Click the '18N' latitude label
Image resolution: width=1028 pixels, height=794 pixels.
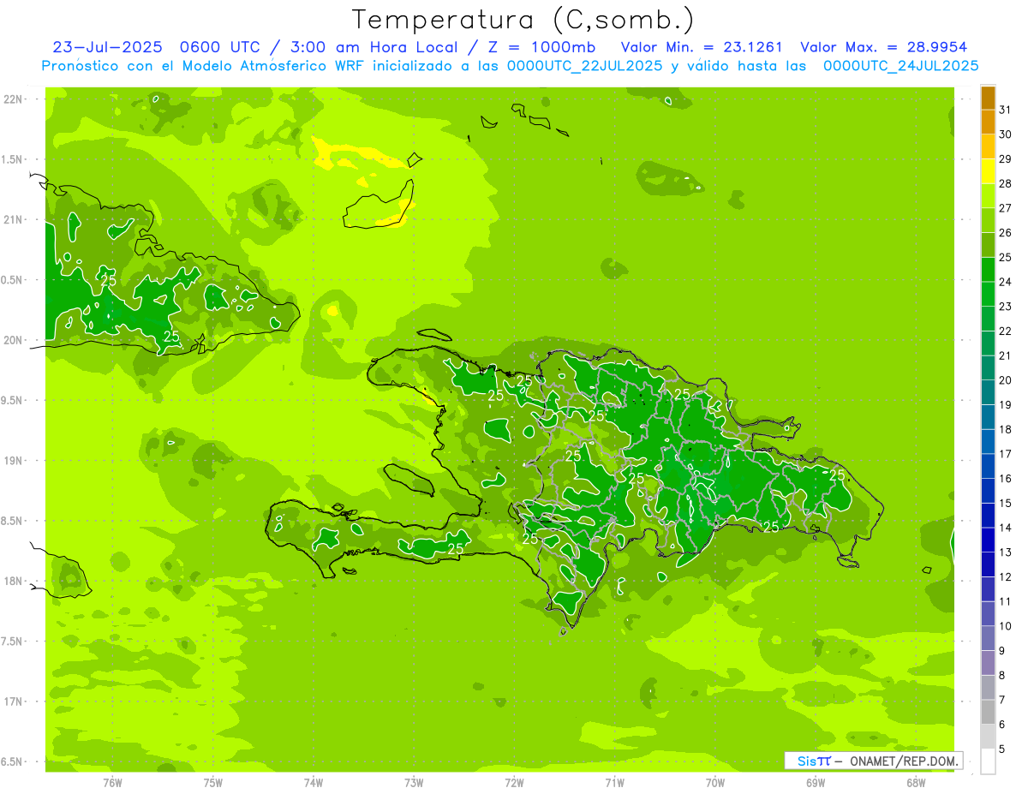click(14, 581)
